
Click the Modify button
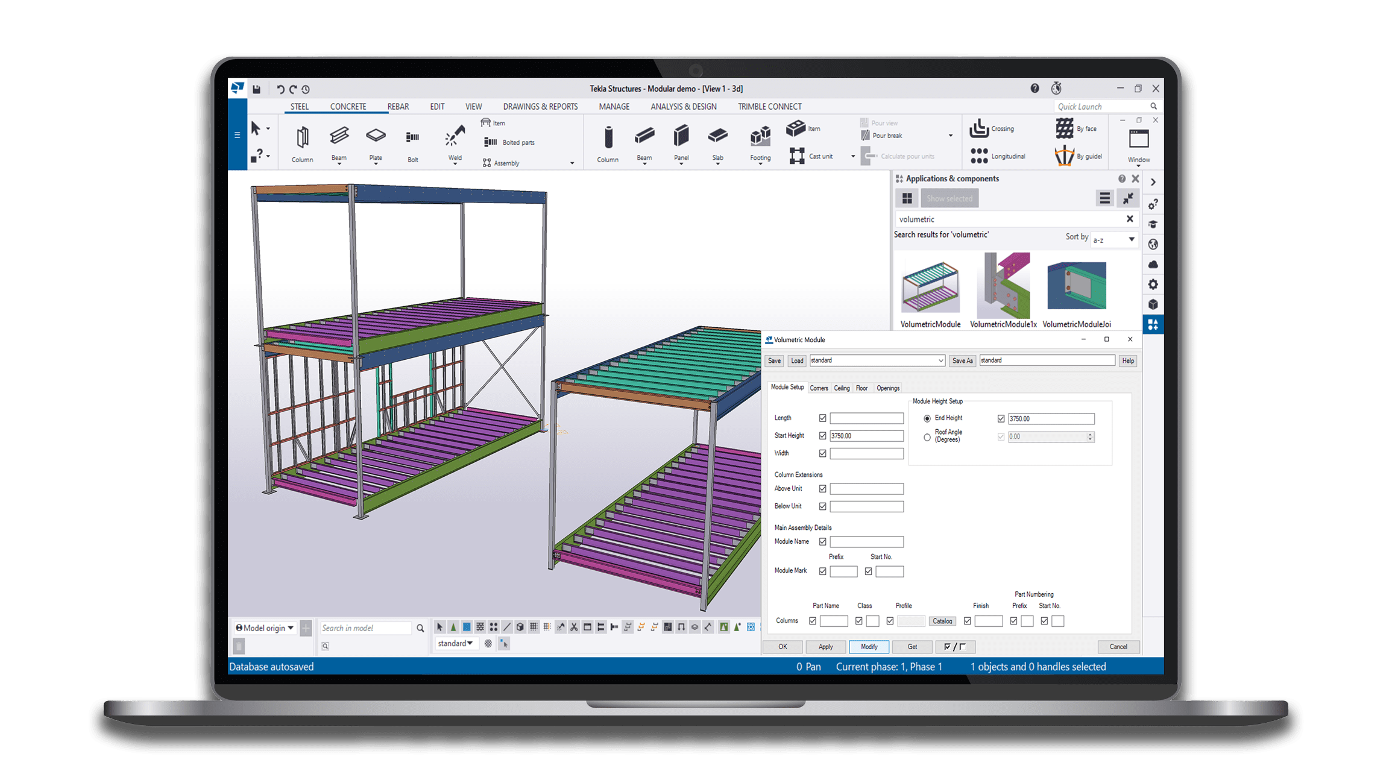pos(869,647)
